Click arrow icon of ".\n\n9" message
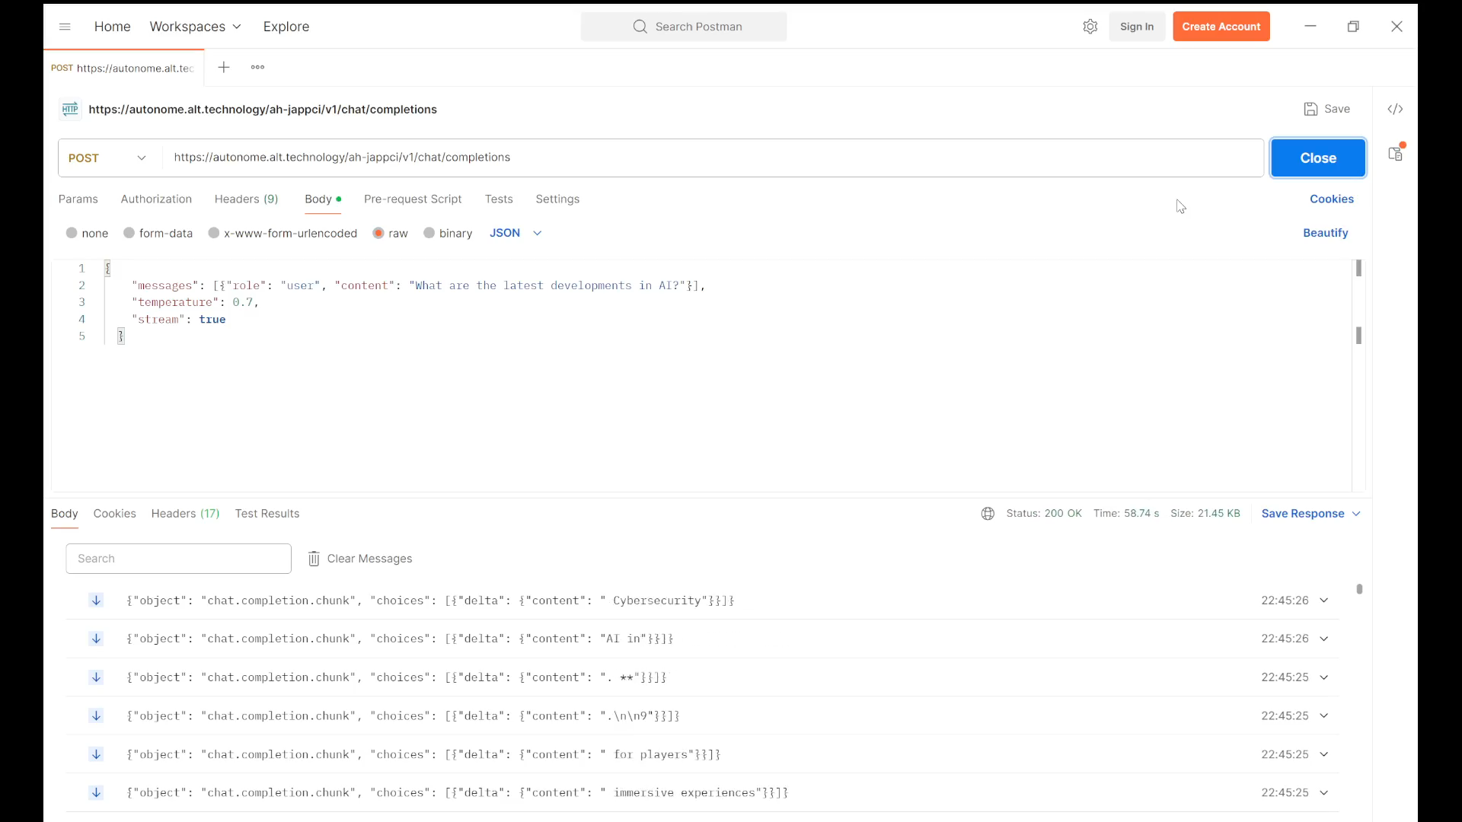The width and height of the screenshot is (1462, 822). 96,715
